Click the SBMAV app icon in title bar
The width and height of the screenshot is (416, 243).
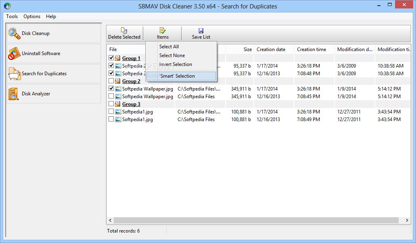point(7,6)
